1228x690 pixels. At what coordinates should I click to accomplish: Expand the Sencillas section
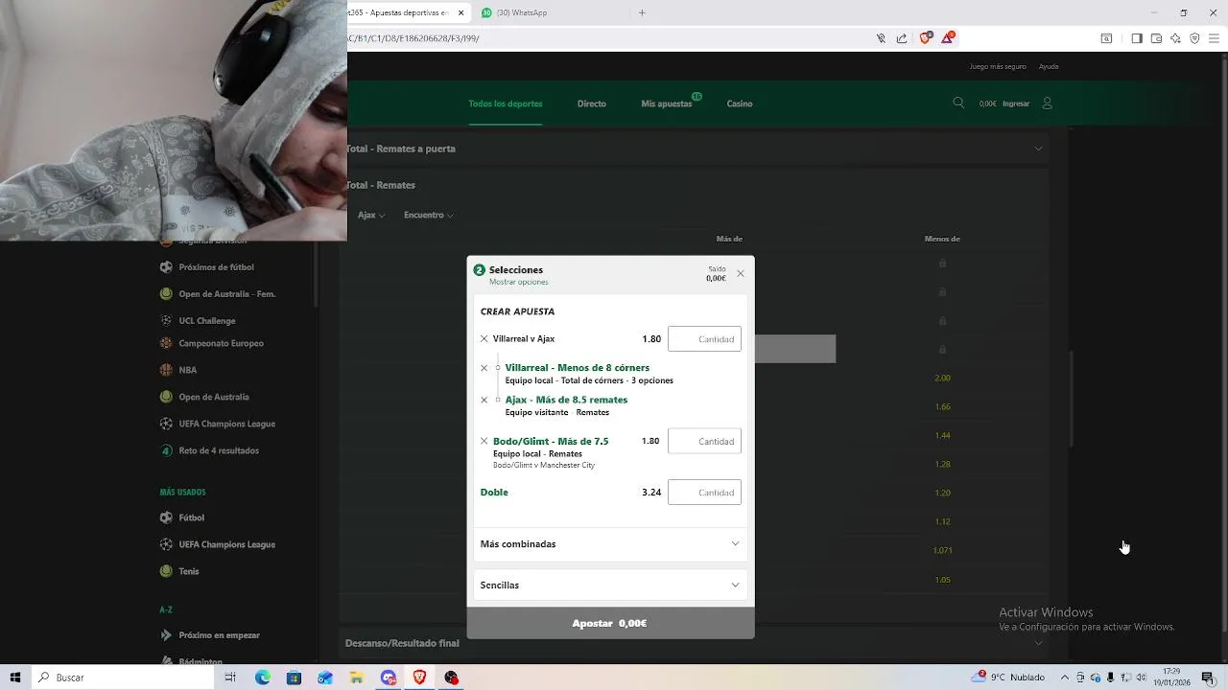[x=610, y=585]
